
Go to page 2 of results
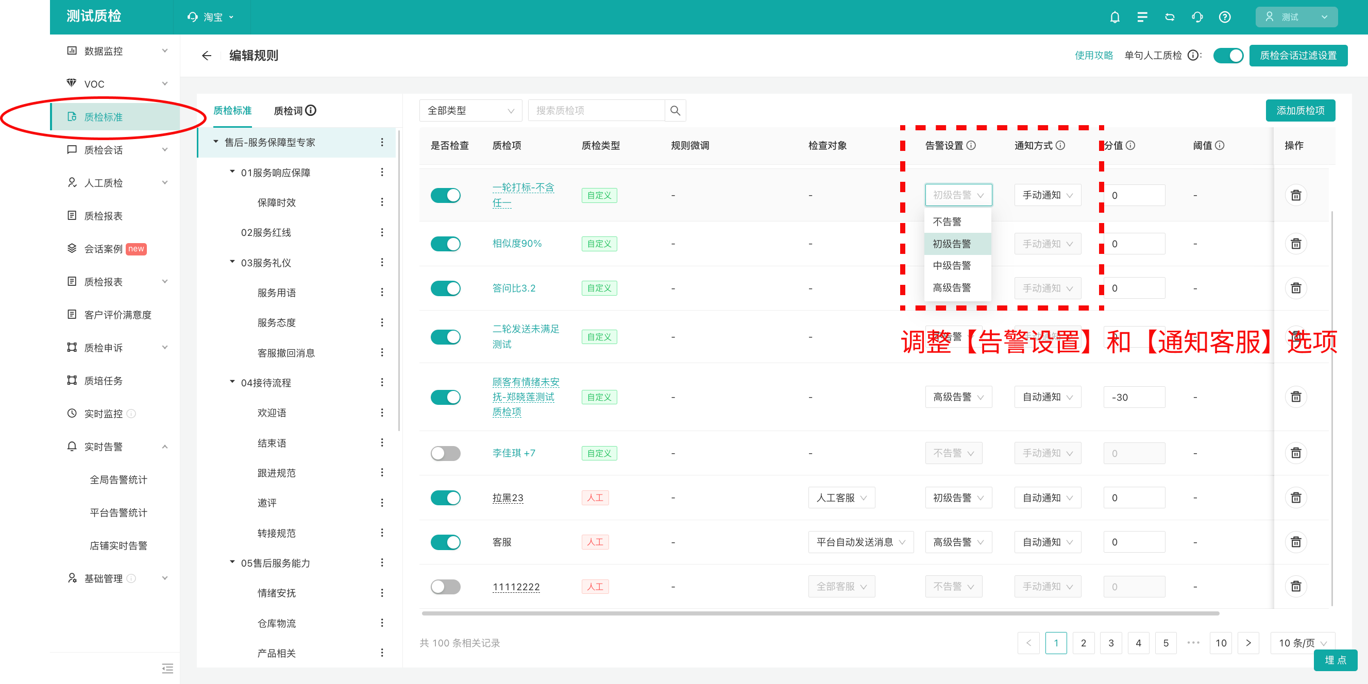click(x=1084, y=643)
